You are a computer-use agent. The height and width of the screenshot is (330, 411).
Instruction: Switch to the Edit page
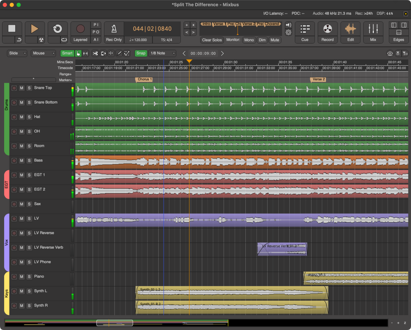pyautogui.click(x=351, y=32)
